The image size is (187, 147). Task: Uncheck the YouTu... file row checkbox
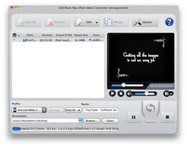(14, 40)
